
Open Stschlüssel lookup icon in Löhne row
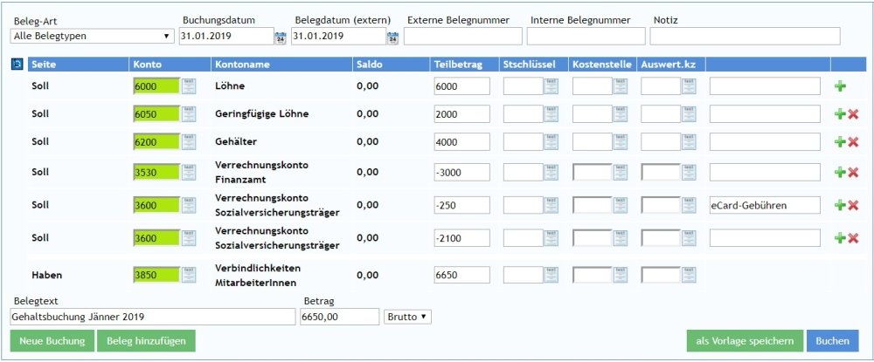pos(551,85)
